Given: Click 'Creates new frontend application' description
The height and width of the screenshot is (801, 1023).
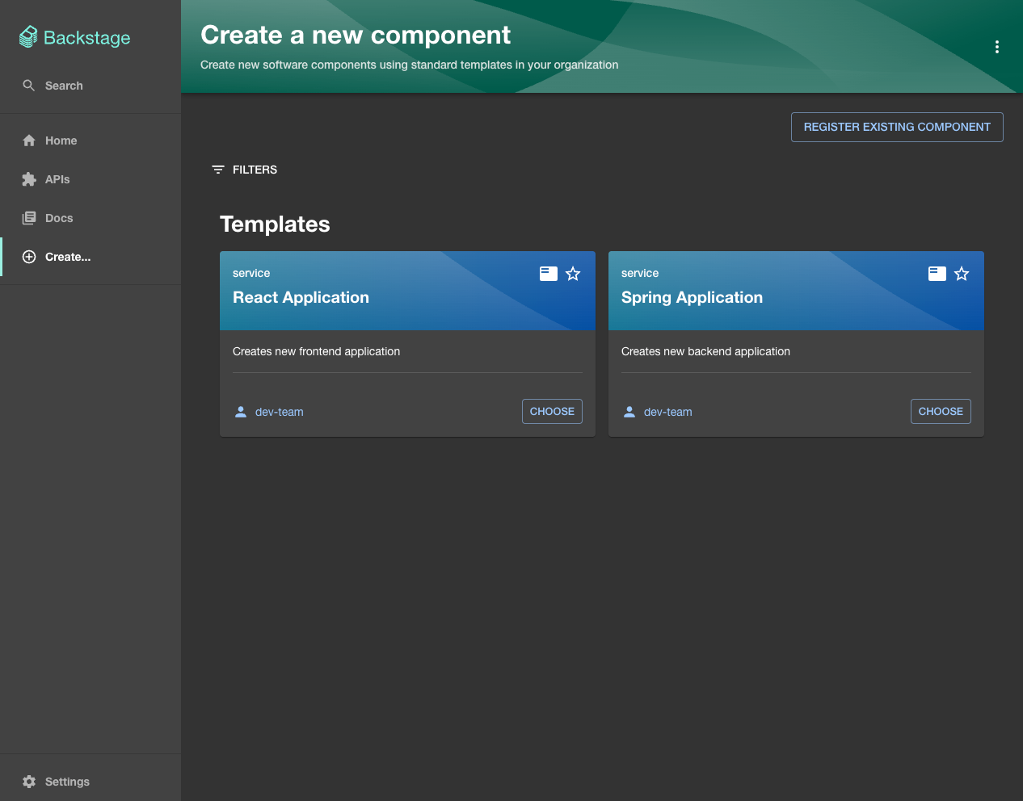Looking at the screenshot, I should pos(316,351).
